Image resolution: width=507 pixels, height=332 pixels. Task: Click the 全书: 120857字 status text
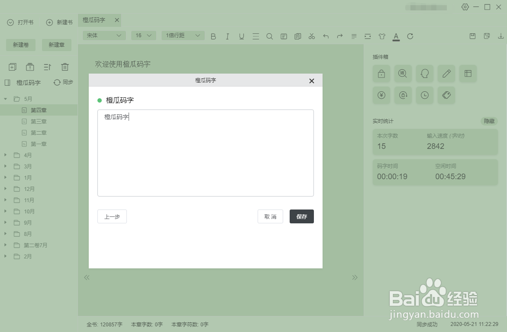[x=104, y=324]
